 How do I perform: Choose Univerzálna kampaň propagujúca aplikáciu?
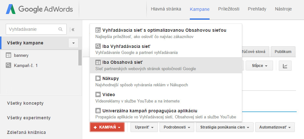click(166, 114)
